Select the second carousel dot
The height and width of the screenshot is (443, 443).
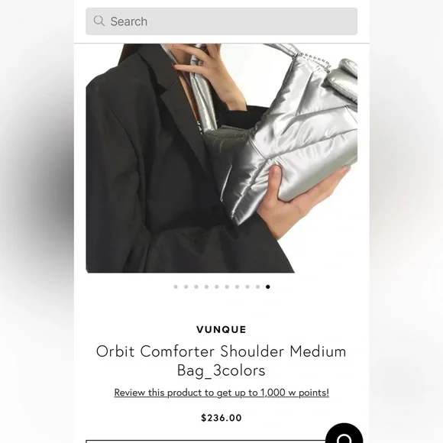[186, 286]
